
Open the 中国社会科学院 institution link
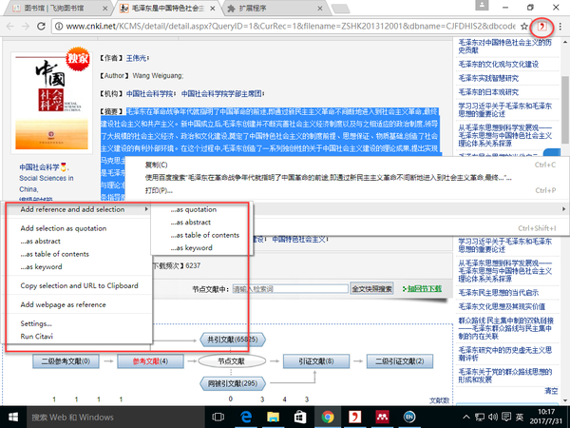click(x=150, y=94)
